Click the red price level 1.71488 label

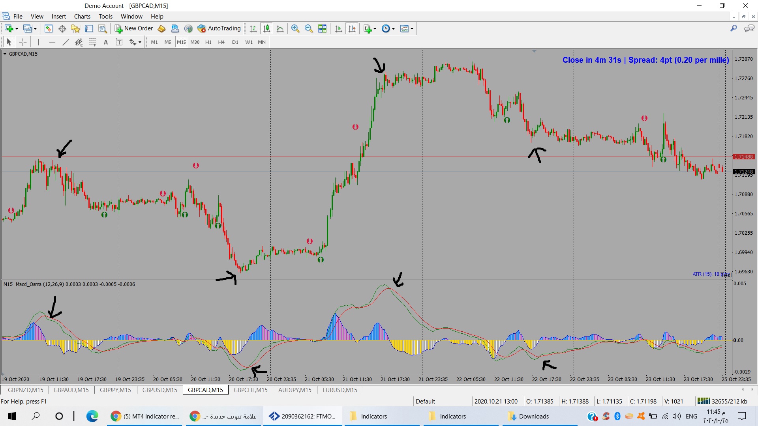coord(743,157)
